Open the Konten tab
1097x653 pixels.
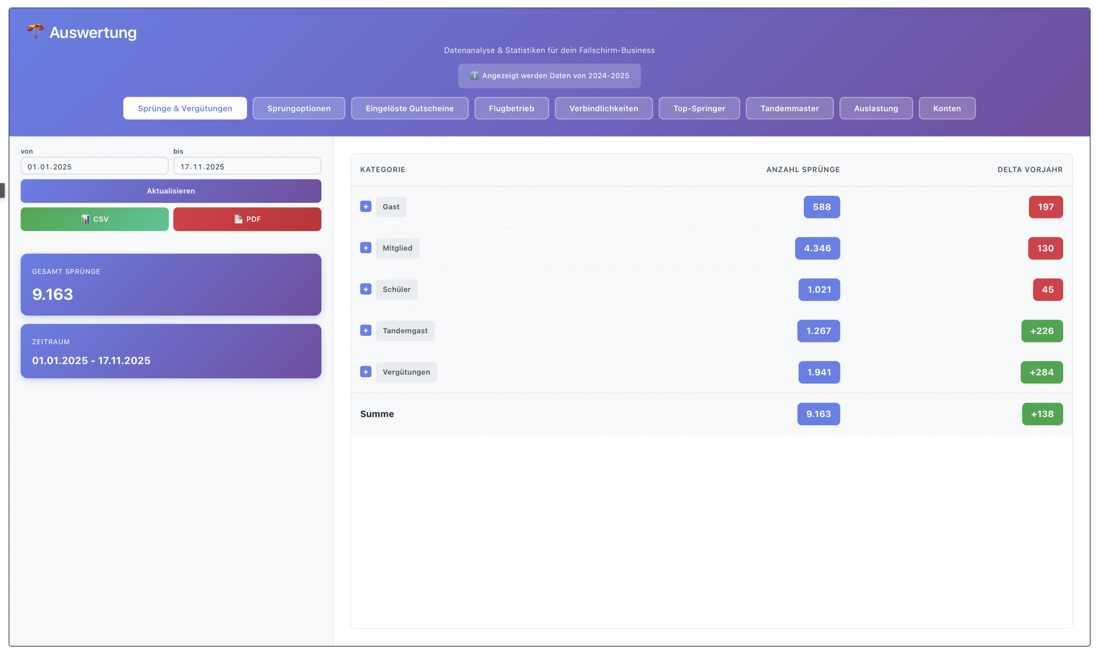947,108
